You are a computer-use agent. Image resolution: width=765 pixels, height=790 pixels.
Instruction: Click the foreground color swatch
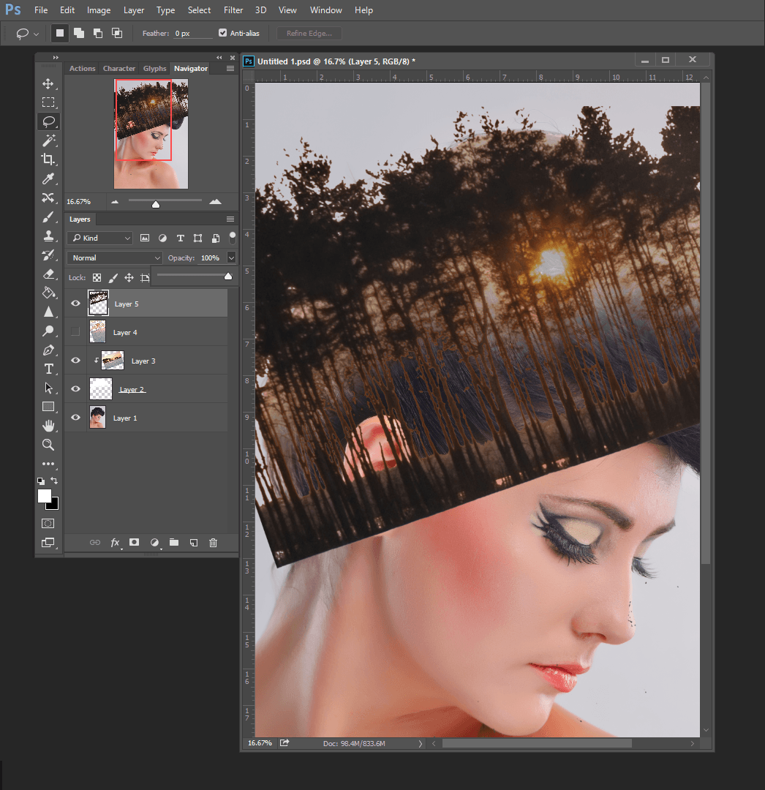(44, 496)
